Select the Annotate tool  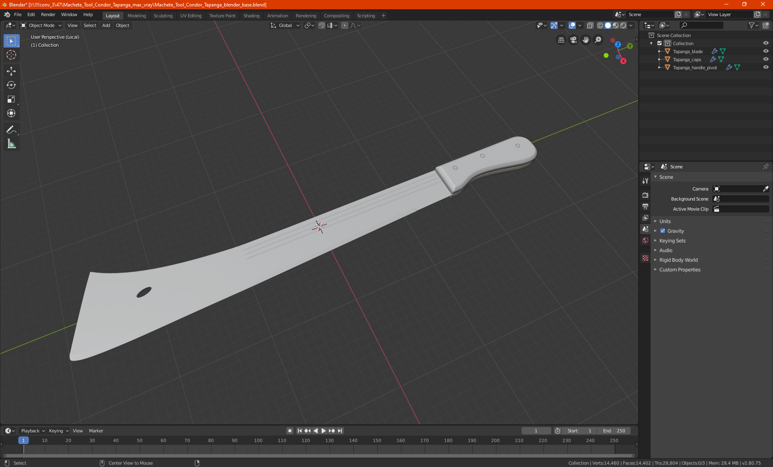(11, 130)
